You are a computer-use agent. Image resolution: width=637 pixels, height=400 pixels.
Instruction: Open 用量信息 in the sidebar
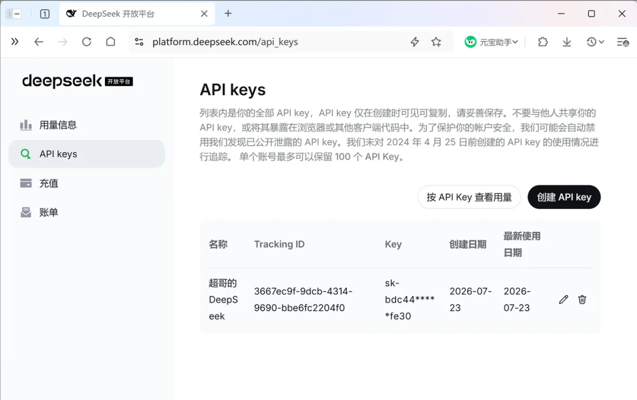pos(87,125)
